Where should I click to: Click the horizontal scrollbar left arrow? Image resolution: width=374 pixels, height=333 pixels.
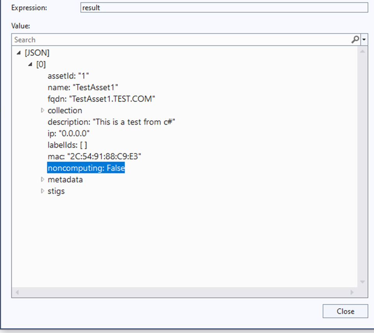click(x=16, y=291)
